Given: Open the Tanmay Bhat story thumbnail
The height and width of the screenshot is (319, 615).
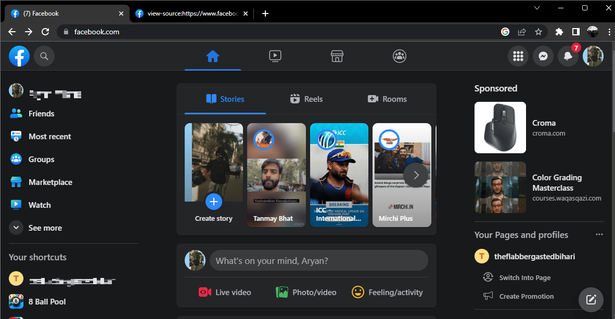Looking at the screenshot, I should coord(276,175).
